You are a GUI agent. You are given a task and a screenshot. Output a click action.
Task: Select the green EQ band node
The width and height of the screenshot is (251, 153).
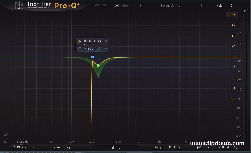point(98,65)
